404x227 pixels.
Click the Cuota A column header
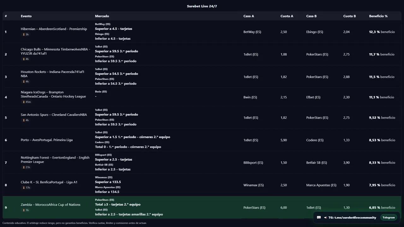point(287,16)
